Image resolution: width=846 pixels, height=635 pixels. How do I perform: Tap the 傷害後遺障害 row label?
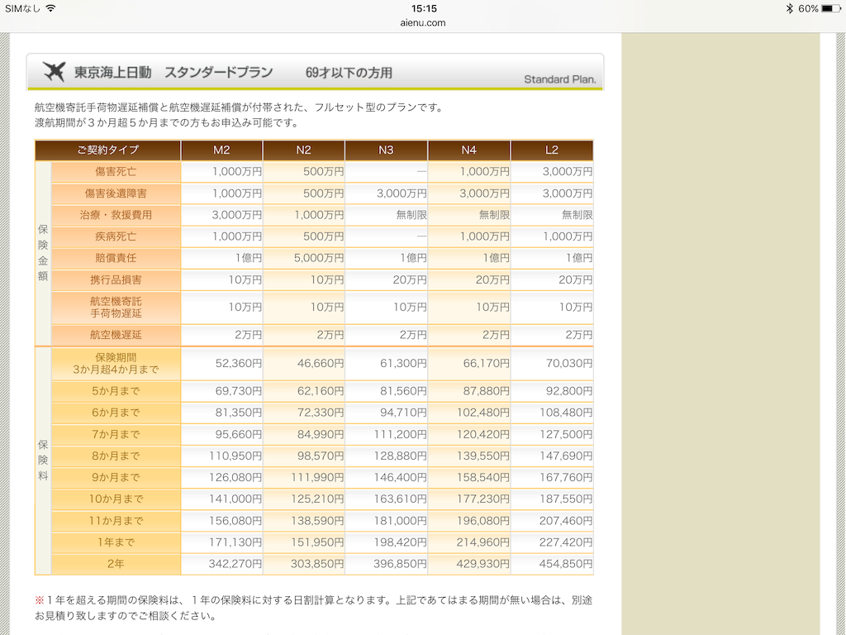[116, 193]
